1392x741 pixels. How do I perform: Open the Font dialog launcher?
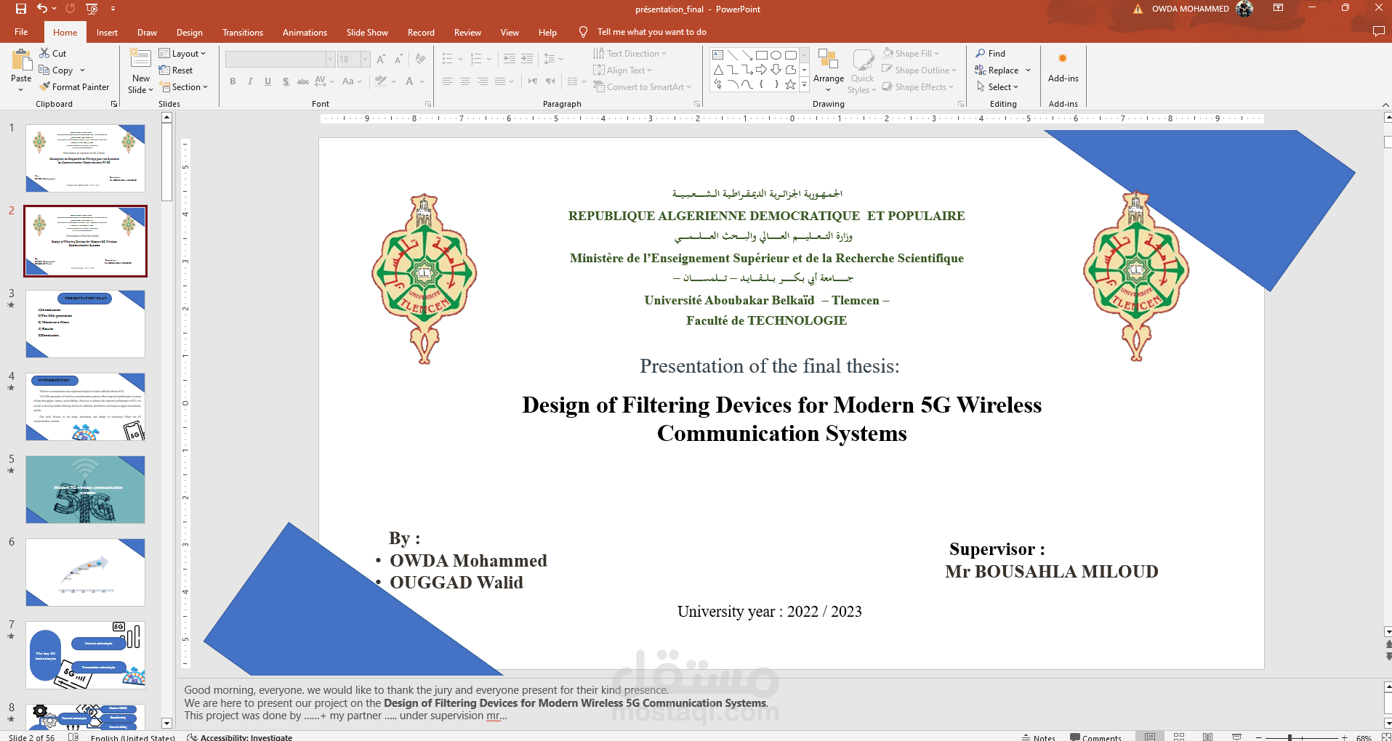(428, 104)
